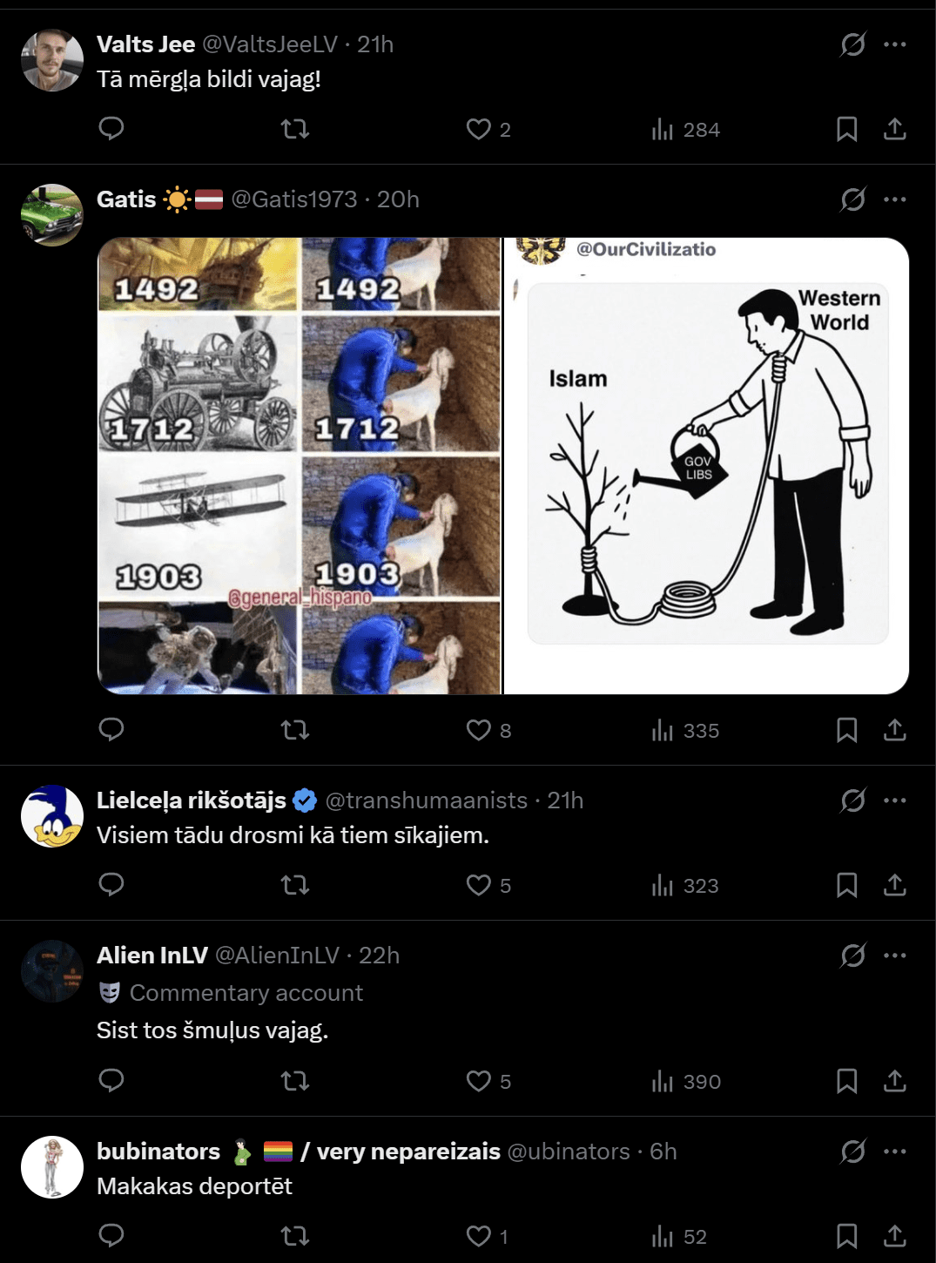Open Lielceļa rikšotājs profile name

pyautogui.click(x=192, y=800)
